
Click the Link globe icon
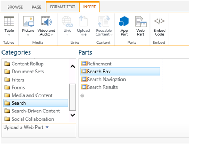pyautogui.click(x=67, y=21)
